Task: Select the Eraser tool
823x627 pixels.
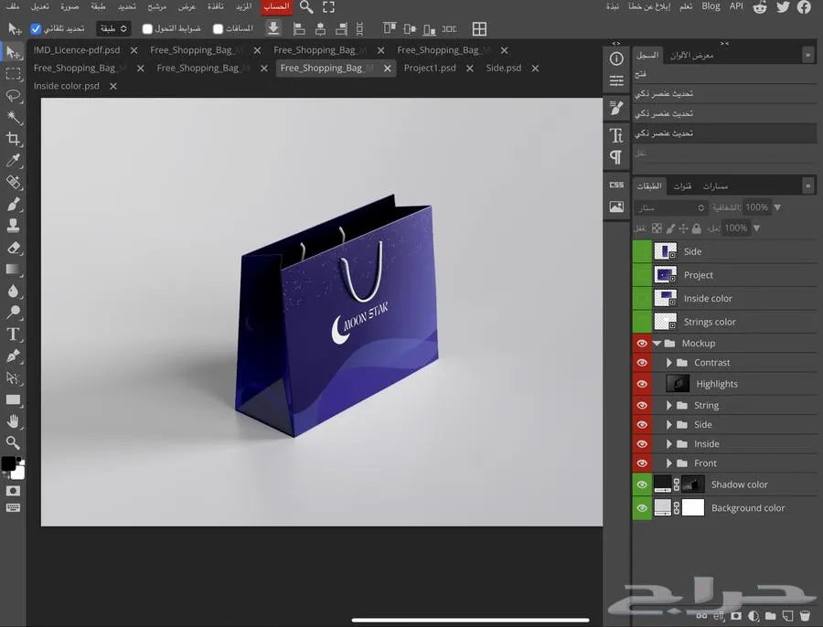Action: tap(13, 248)
